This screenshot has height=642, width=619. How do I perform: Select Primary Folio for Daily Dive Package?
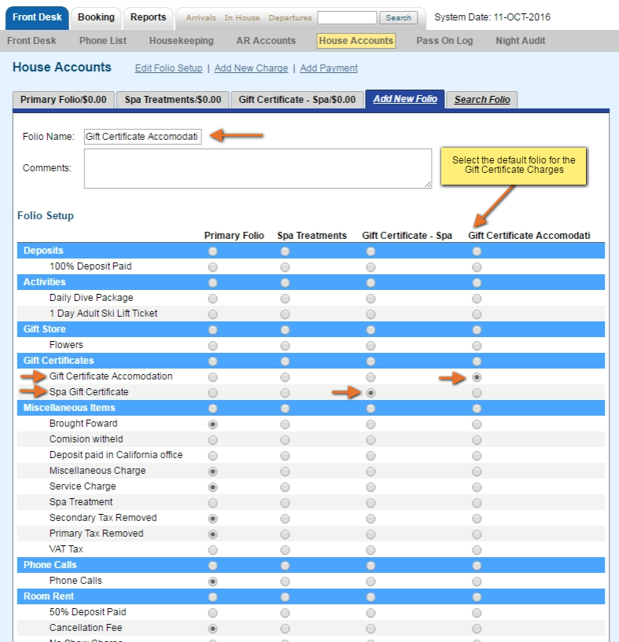212,299
